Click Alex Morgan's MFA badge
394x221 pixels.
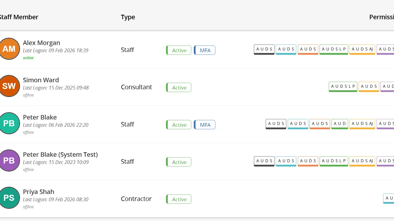(x=205, y=50)
